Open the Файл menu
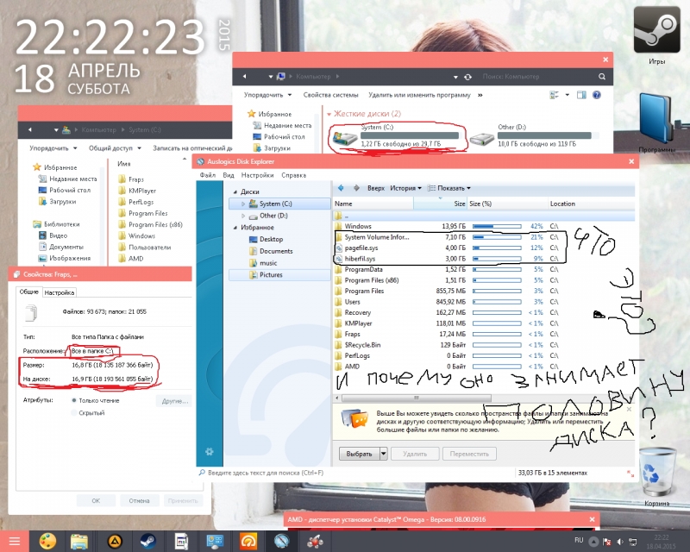Viewport: 690px width, 552px height. (x=208, y=175)
